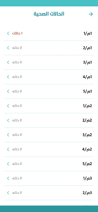Expand row 2م/4 using its chevron
Screen dimensions: 98x212
coord(8,149)
